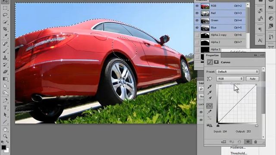276x155 pixels.
Task: Select the Quick Selection tool
Action: 5,22
